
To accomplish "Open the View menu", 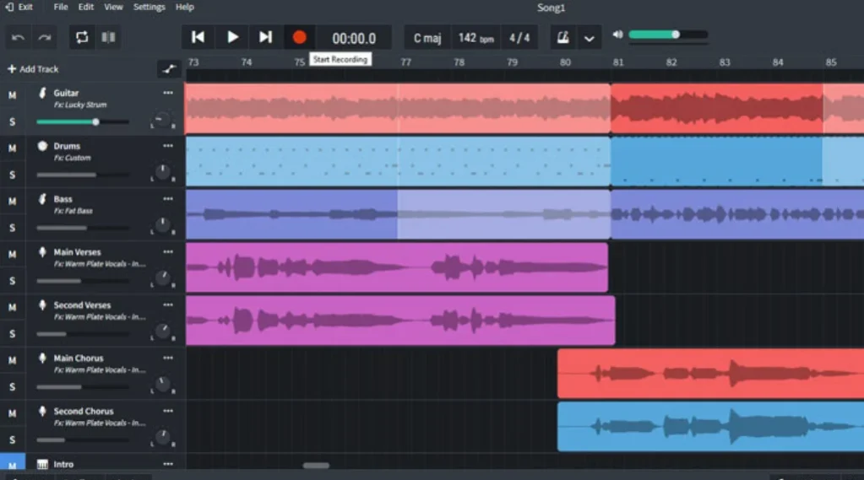I will [x=113, y=7].
